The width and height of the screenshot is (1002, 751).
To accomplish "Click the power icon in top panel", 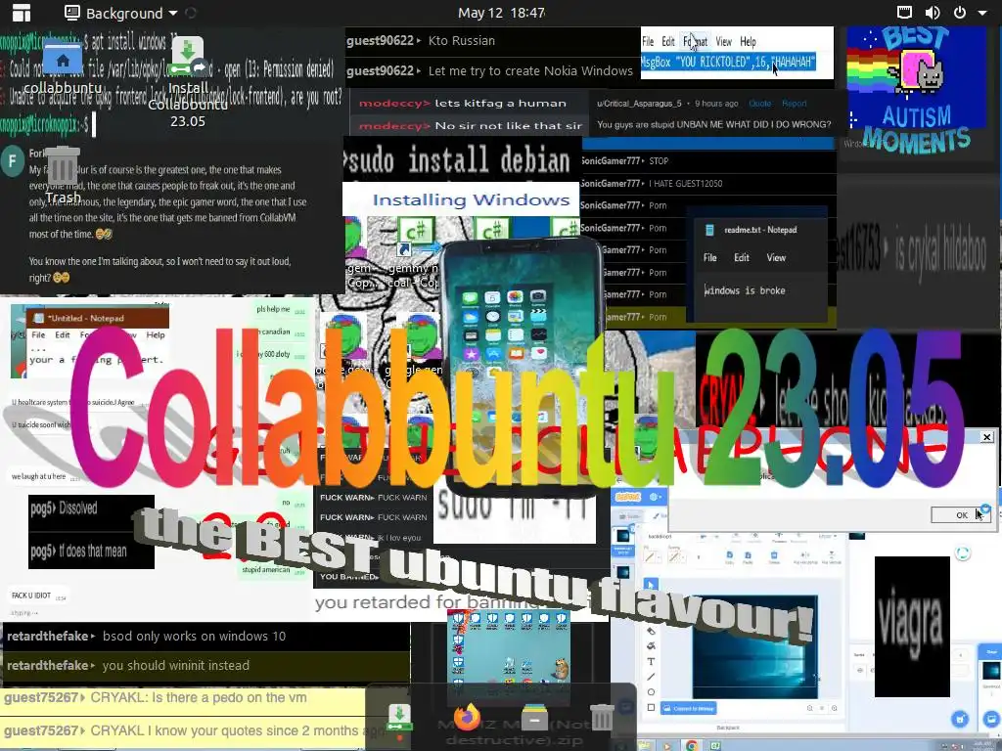I will point(960,13).
